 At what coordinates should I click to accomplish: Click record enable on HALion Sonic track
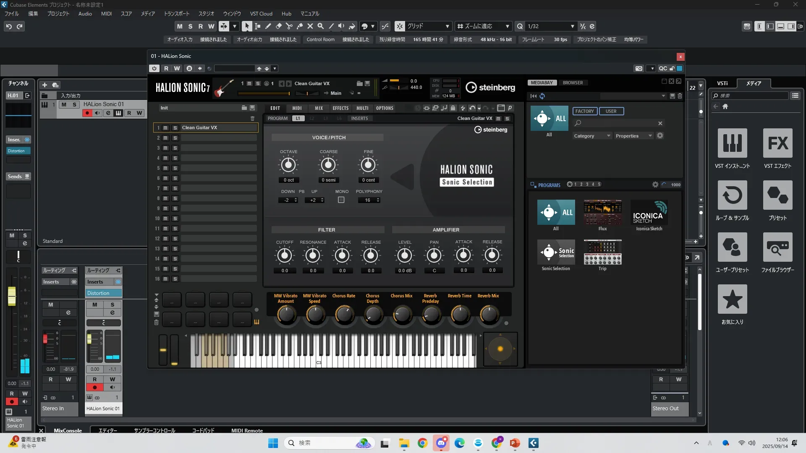87,113
